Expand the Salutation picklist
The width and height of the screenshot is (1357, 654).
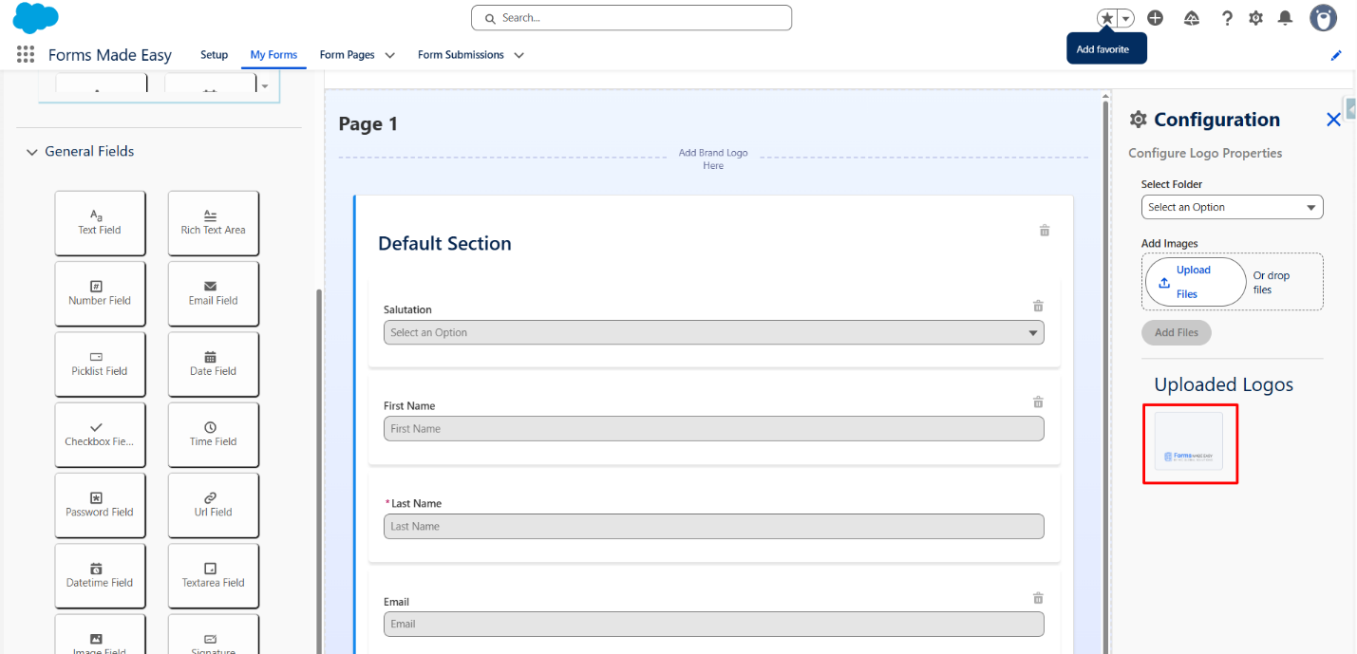(x=713, y=333)
